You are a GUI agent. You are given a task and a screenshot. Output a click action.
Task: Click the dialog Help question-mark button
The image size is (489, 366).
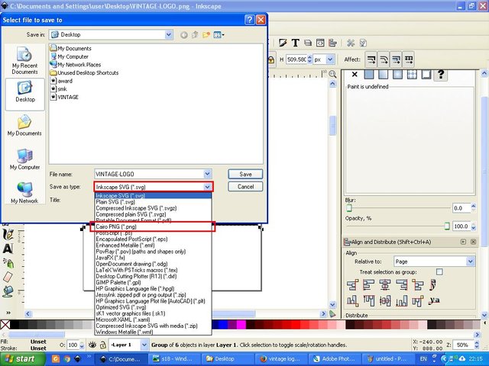coord(250,20)
